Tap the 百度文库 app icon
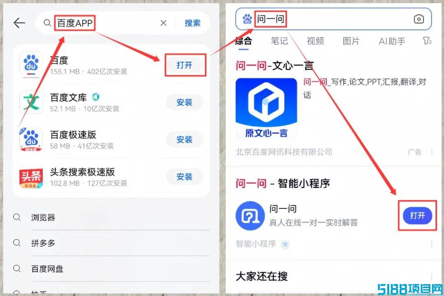 pos(31,102)
